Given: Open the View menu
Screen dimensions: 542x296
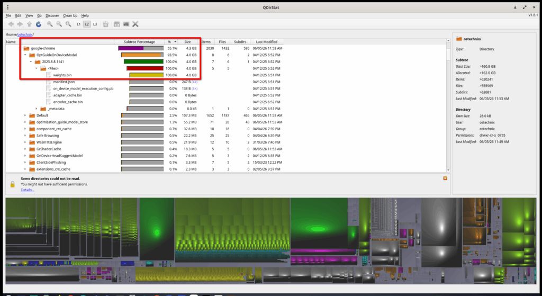Looking at the screenshot, I should [30, 15].
